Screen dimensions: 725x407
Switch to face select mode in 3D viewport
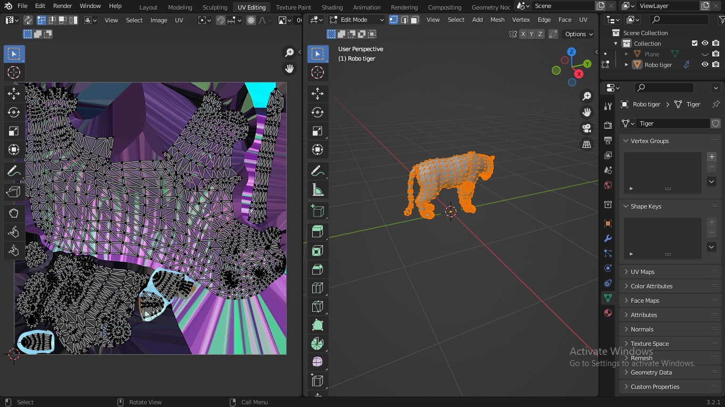click(414, 20)
